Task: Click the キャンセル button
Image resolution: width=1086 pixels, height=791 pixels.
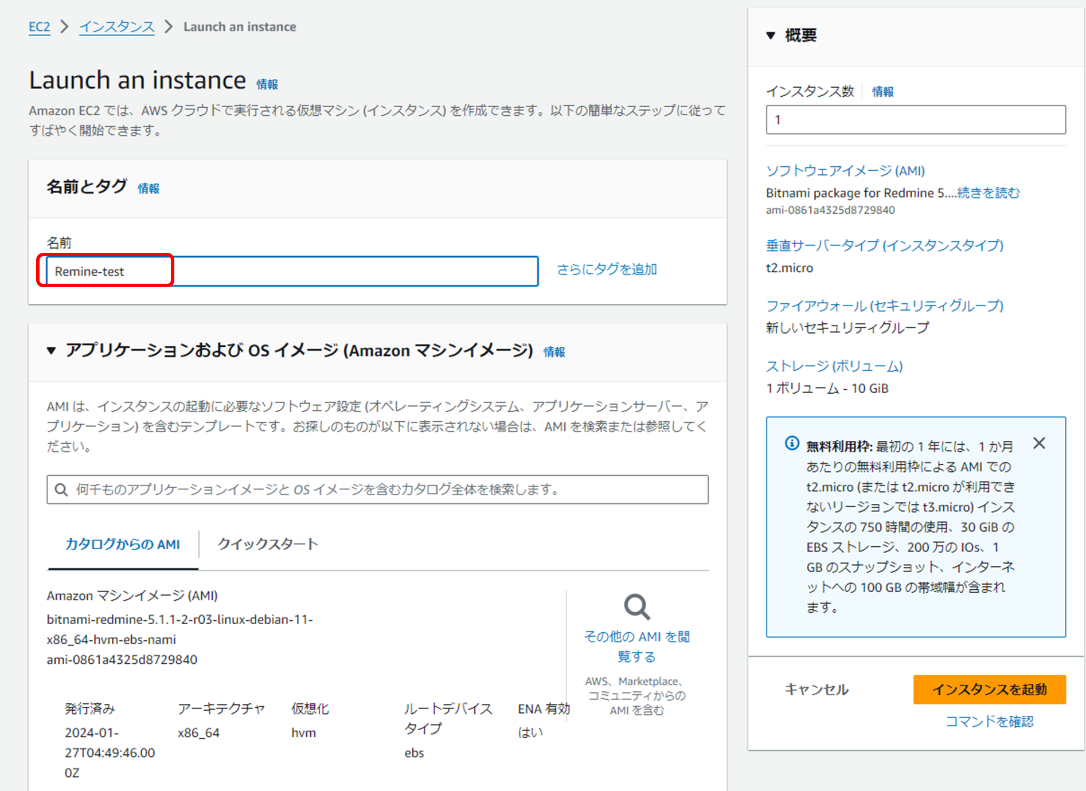Action: [817, 690]
